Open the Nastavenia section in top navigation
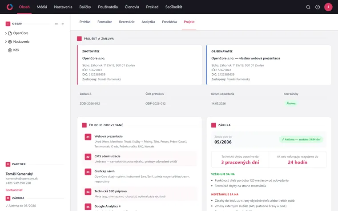 pyautogui.click(x=63, y=7)
